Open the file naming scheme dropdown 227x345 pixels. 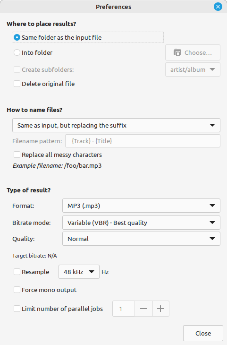[x=116, y=125]
